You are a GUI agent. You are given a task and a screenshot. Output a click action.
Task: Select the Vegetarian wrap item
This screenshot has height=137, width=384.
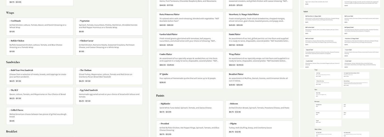[109, 27]
